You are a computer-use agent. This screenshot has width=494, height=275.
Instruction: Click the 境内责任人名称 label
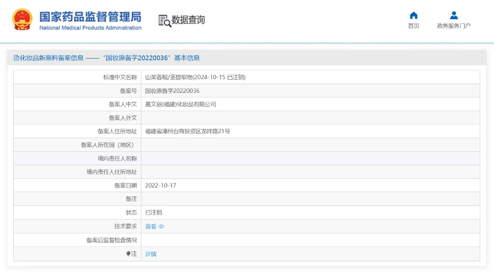coord(117,158)
